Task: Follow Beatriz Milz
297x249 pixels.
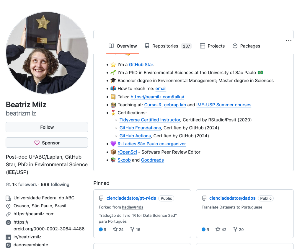Action: pyautogui.click(x=47, y=127)
